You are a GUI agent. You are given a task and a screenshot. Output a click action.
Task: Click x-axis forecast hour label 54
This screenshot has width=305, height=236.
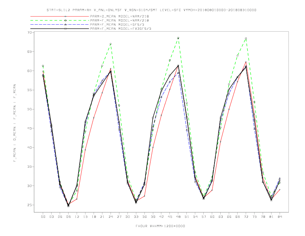click(x=195, y=217)
